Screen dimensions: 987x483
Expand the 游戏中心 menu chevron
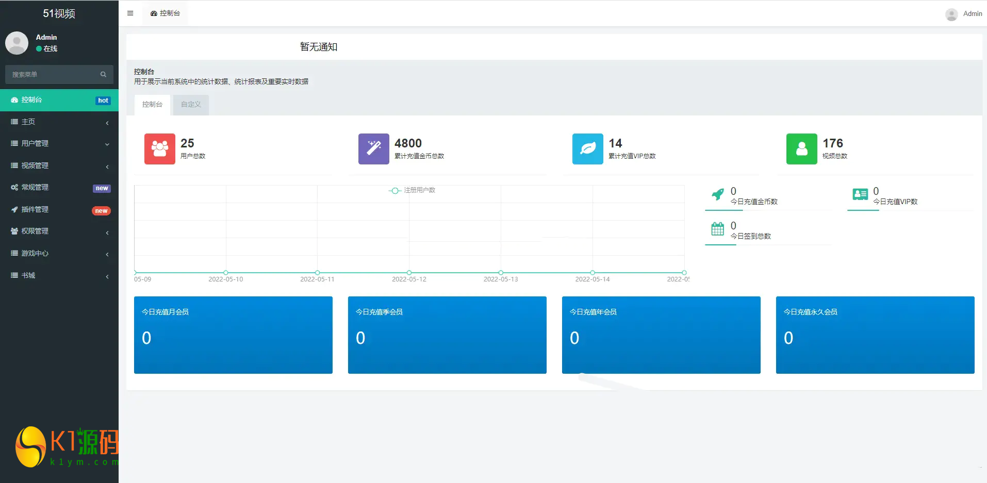point(107,254)
